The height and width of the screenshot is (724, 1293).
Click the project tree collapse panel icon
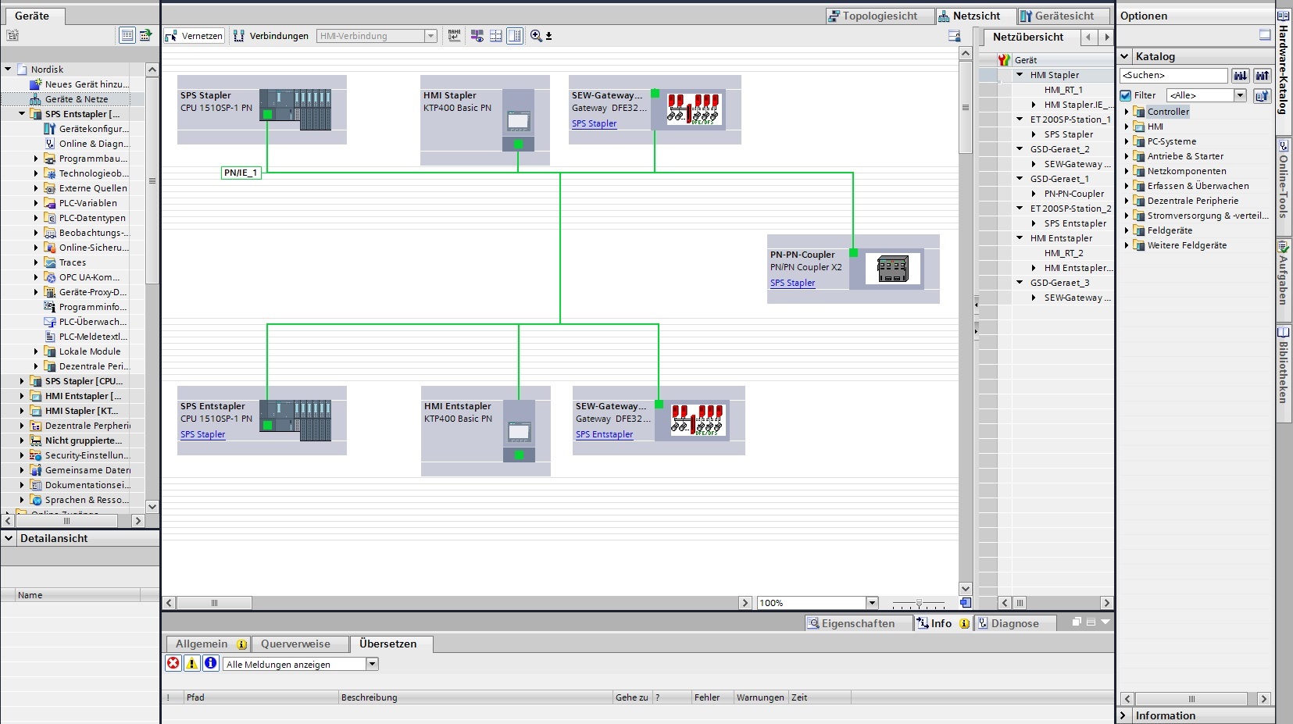coord(145,35)
